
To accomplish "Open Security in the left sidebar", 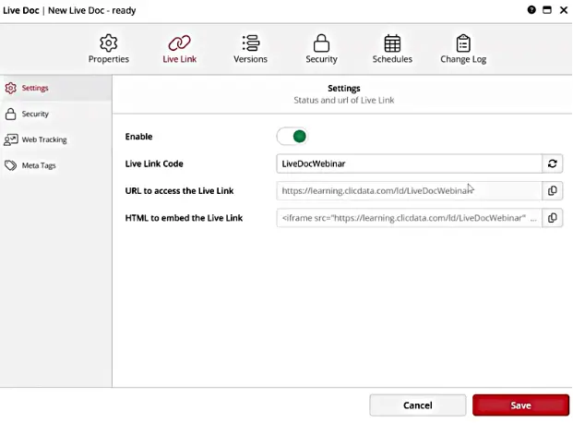I will [56, 114].
